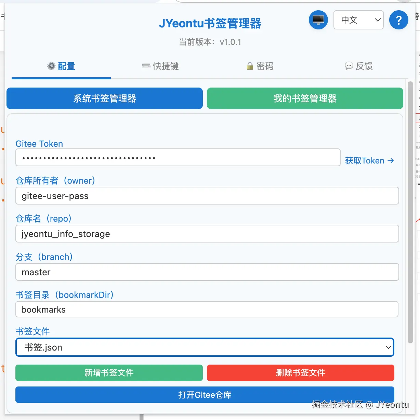Click the 分支 (branch) label
The height and width of the screenshot is (420, 420).
pos(44,257)
